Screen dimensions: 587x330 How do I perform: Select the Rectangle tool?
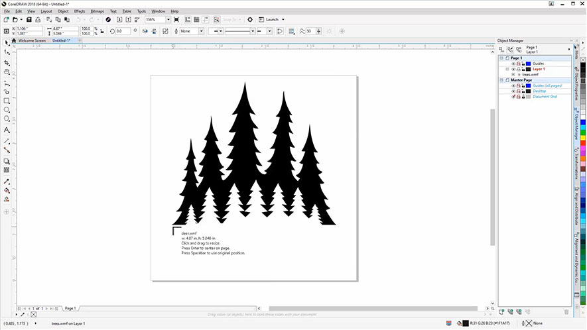click(x=7, y=101)
